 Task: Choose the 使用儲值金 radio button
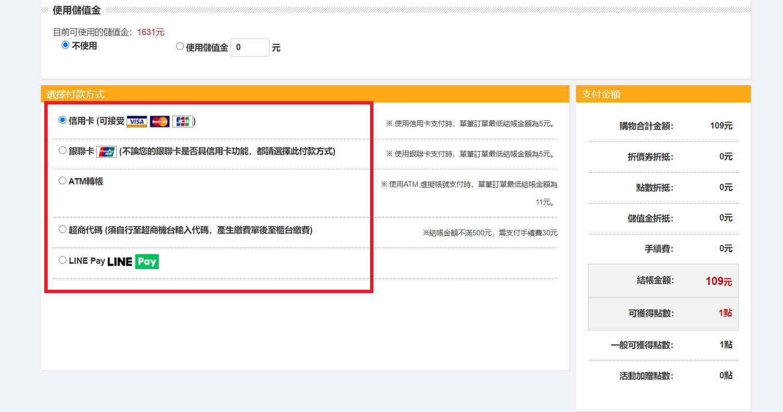(x=180, y=47)
